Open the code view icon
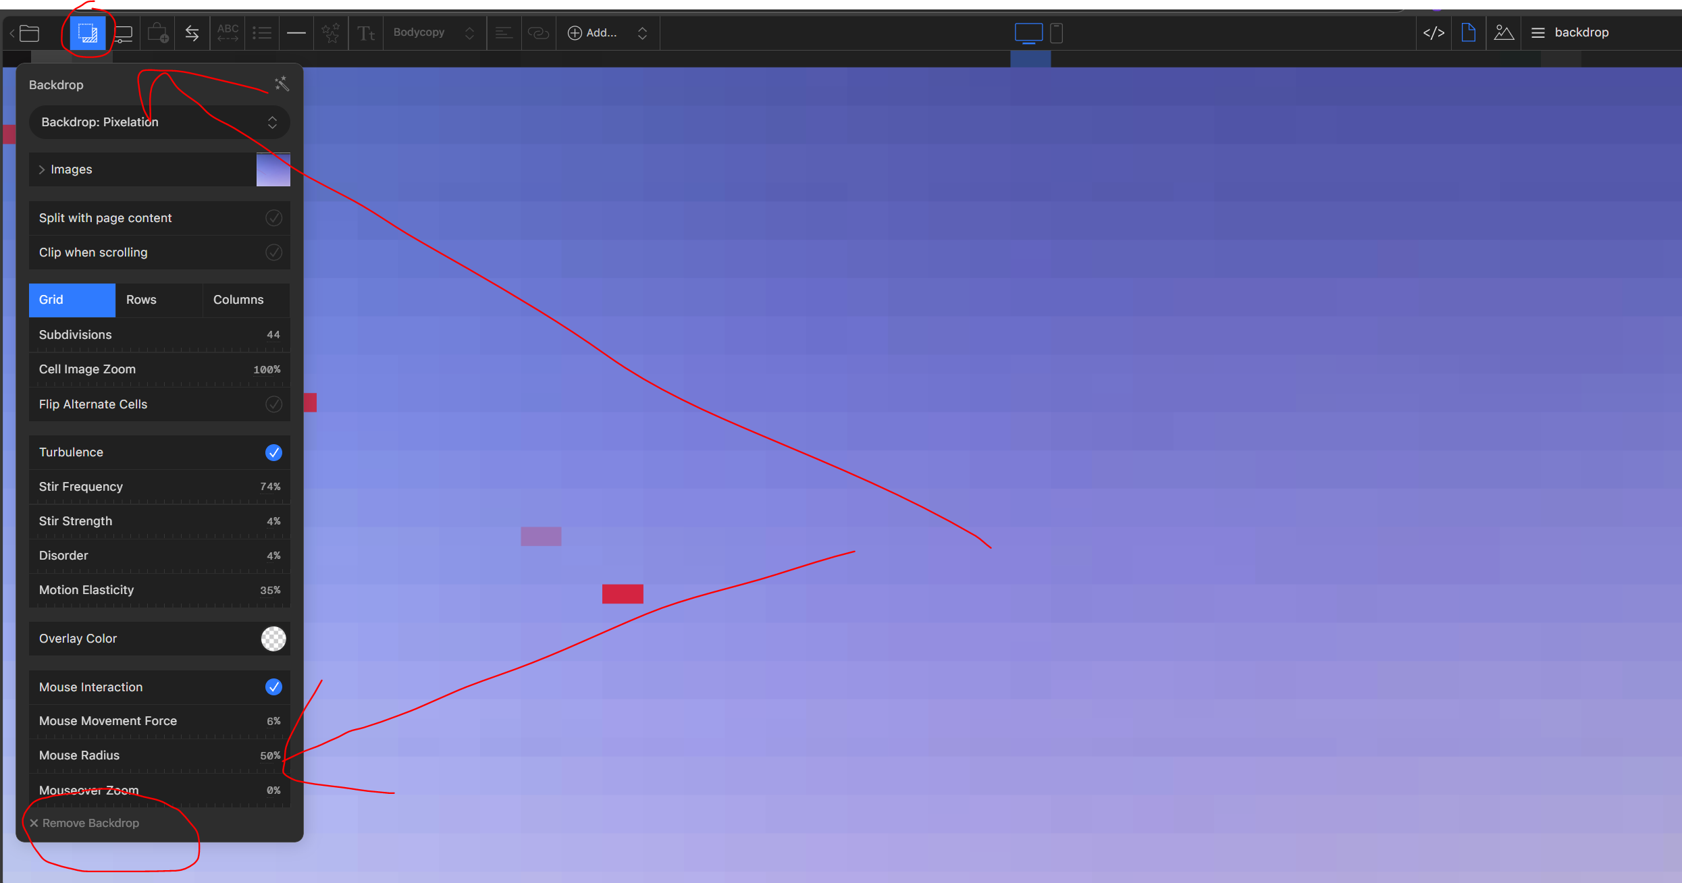Screen dimensions: 1682x883 click(x=1434, y=32)
